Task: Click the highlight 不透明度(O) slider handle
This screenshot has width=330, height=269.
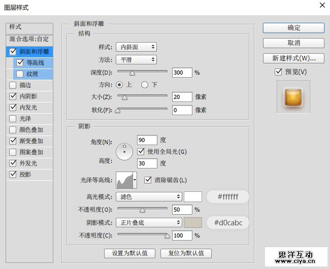Action: tap(143, 210)
